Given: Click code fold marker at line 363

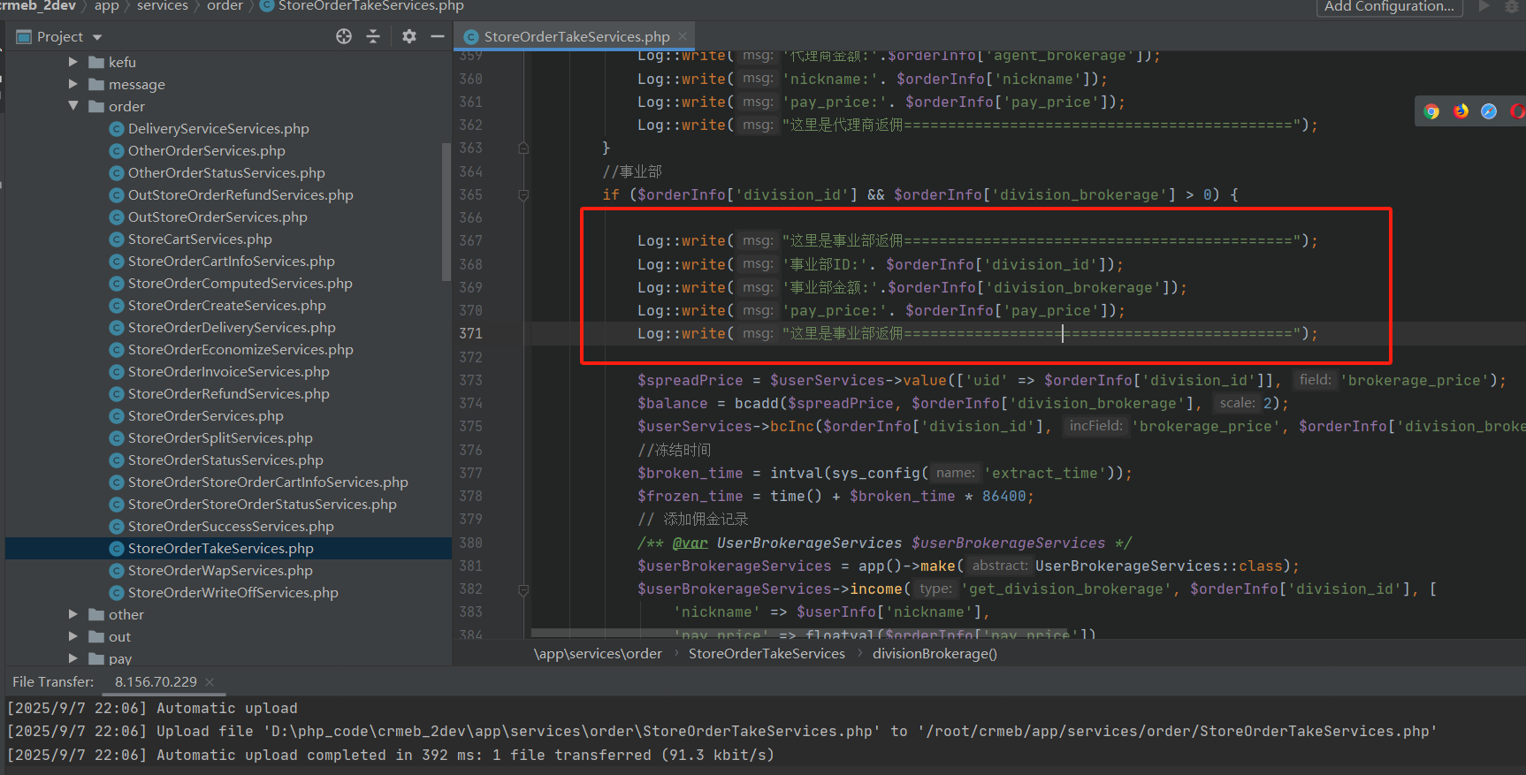Looking at the screenshot, I should pos(523,148).
